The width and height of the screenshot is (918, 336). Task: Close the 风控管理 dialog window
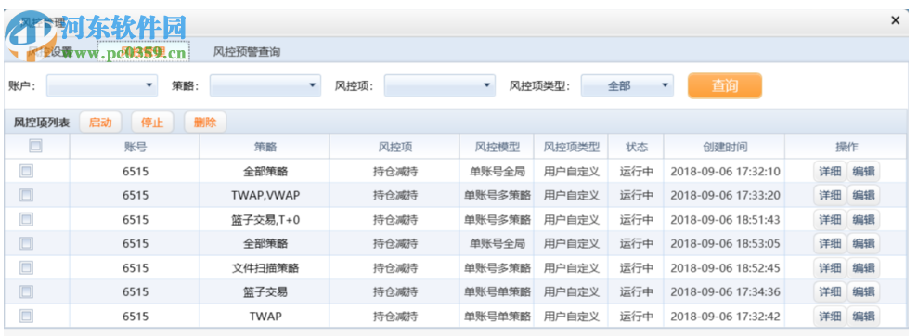895,20
